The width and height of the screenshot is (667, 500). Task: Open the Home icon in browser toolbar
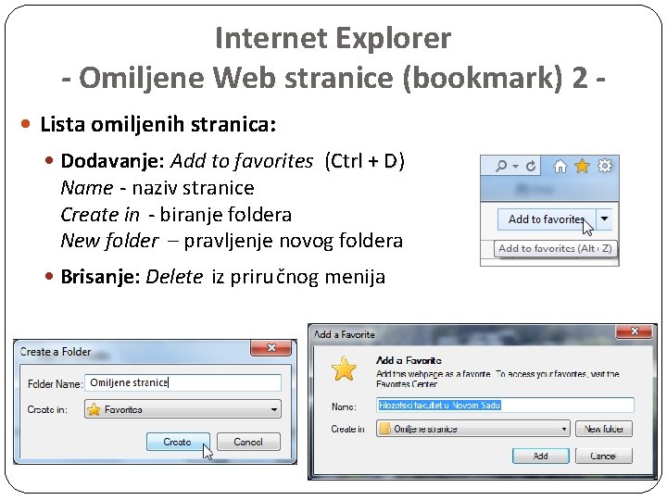pos(560,166)
